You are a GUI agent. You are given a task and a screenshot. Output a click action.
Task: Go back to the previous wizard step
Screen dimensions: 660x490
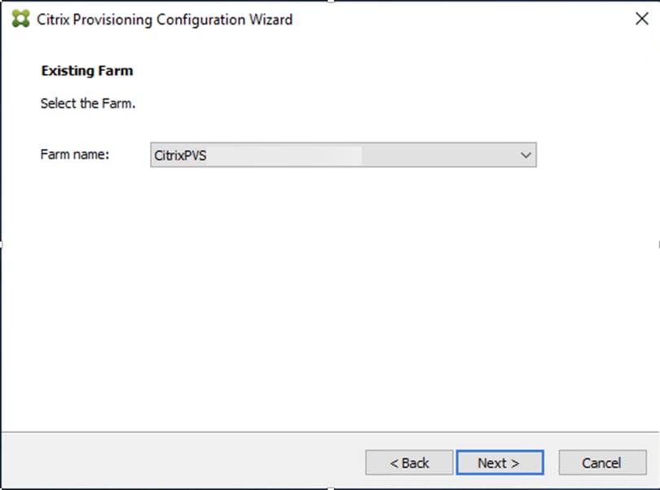tap(409, 462)
